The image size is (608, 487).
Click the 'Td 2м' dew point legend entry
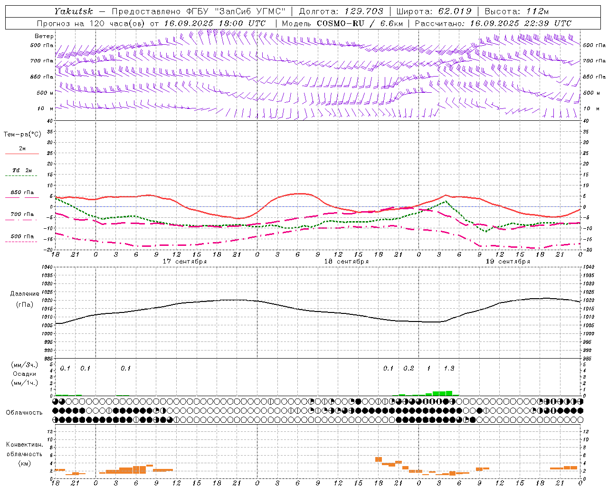pyautogui.click(x=22, y=170)
